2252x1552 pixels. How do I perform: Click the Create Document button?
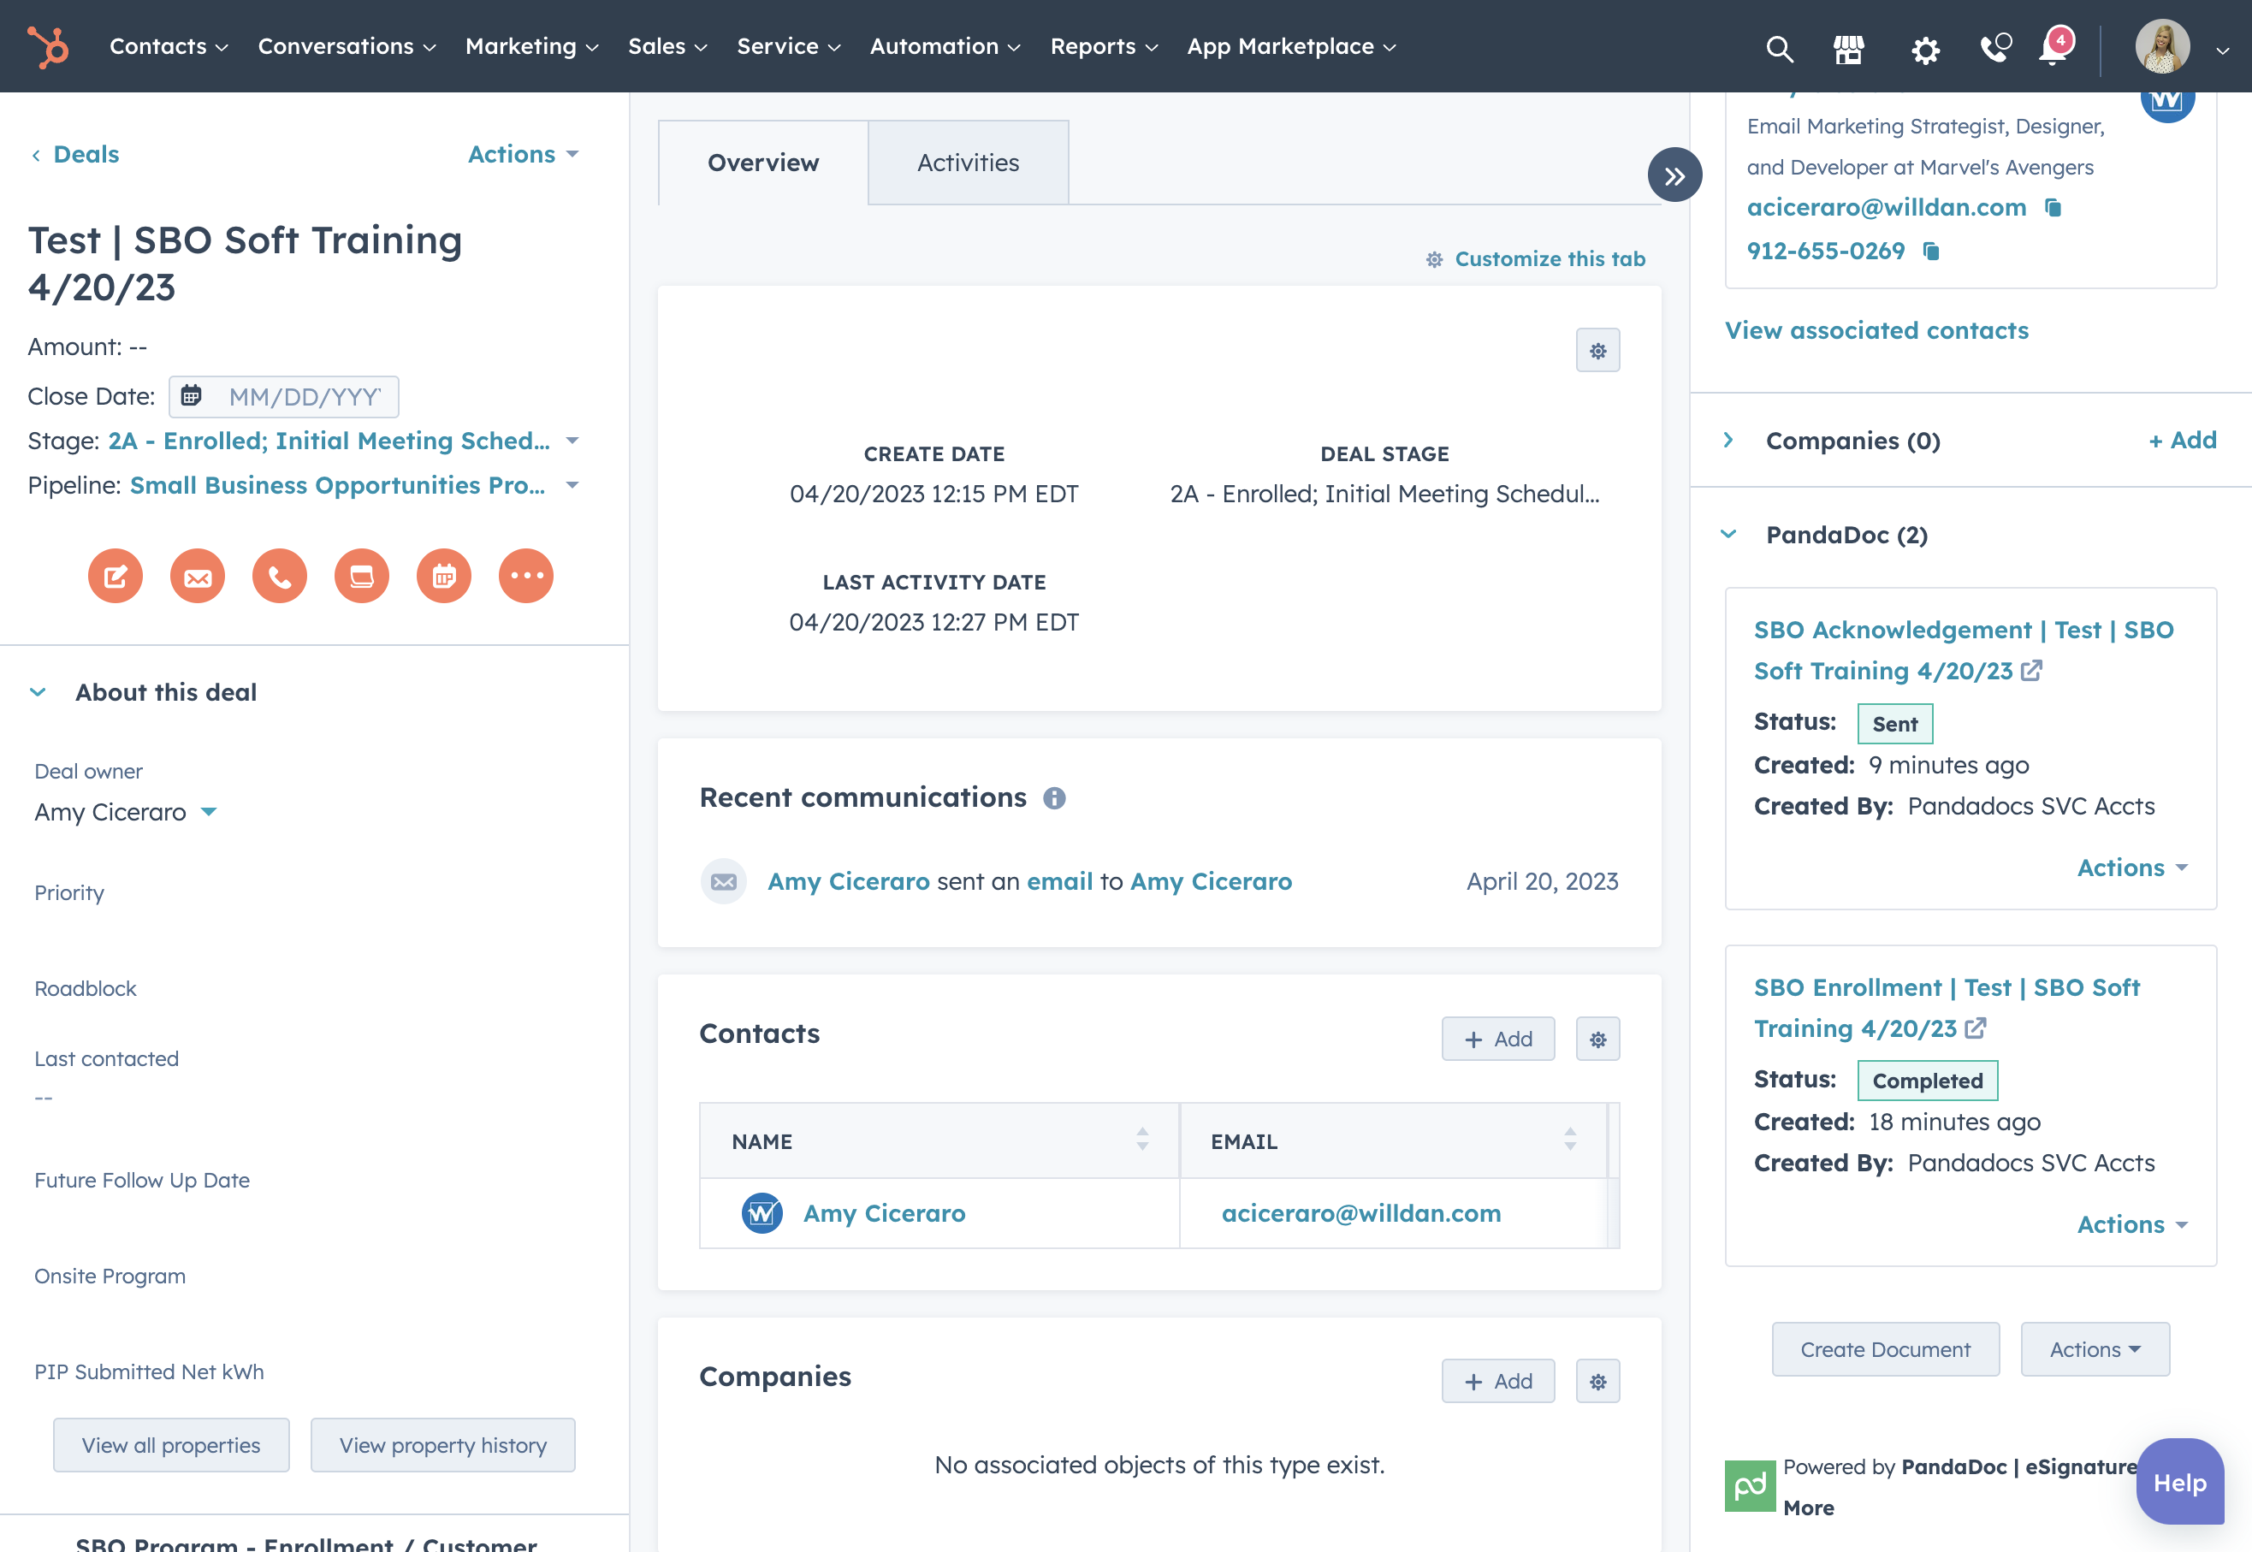[x=1886, y=1350]
